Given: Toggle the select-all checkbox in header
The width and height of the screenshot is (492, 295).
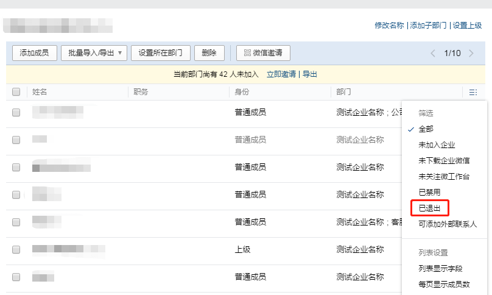Looking at the screenshot, I should click(x=16, y=92).
